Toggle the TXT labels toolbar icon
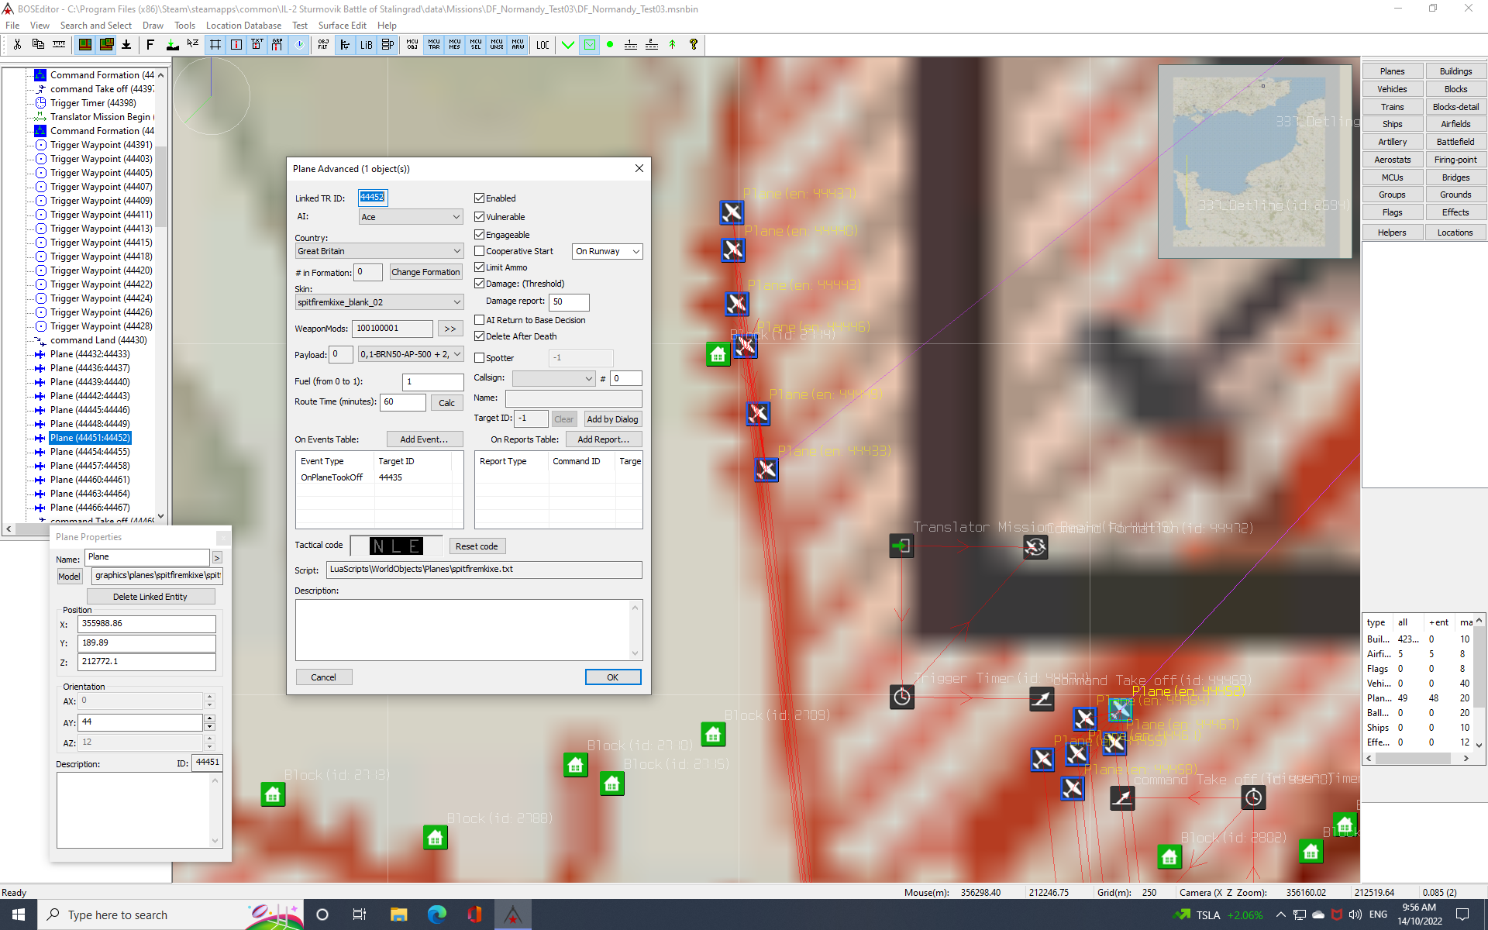Viewport: 1488px width, 930px height. (x=257, y=45)
